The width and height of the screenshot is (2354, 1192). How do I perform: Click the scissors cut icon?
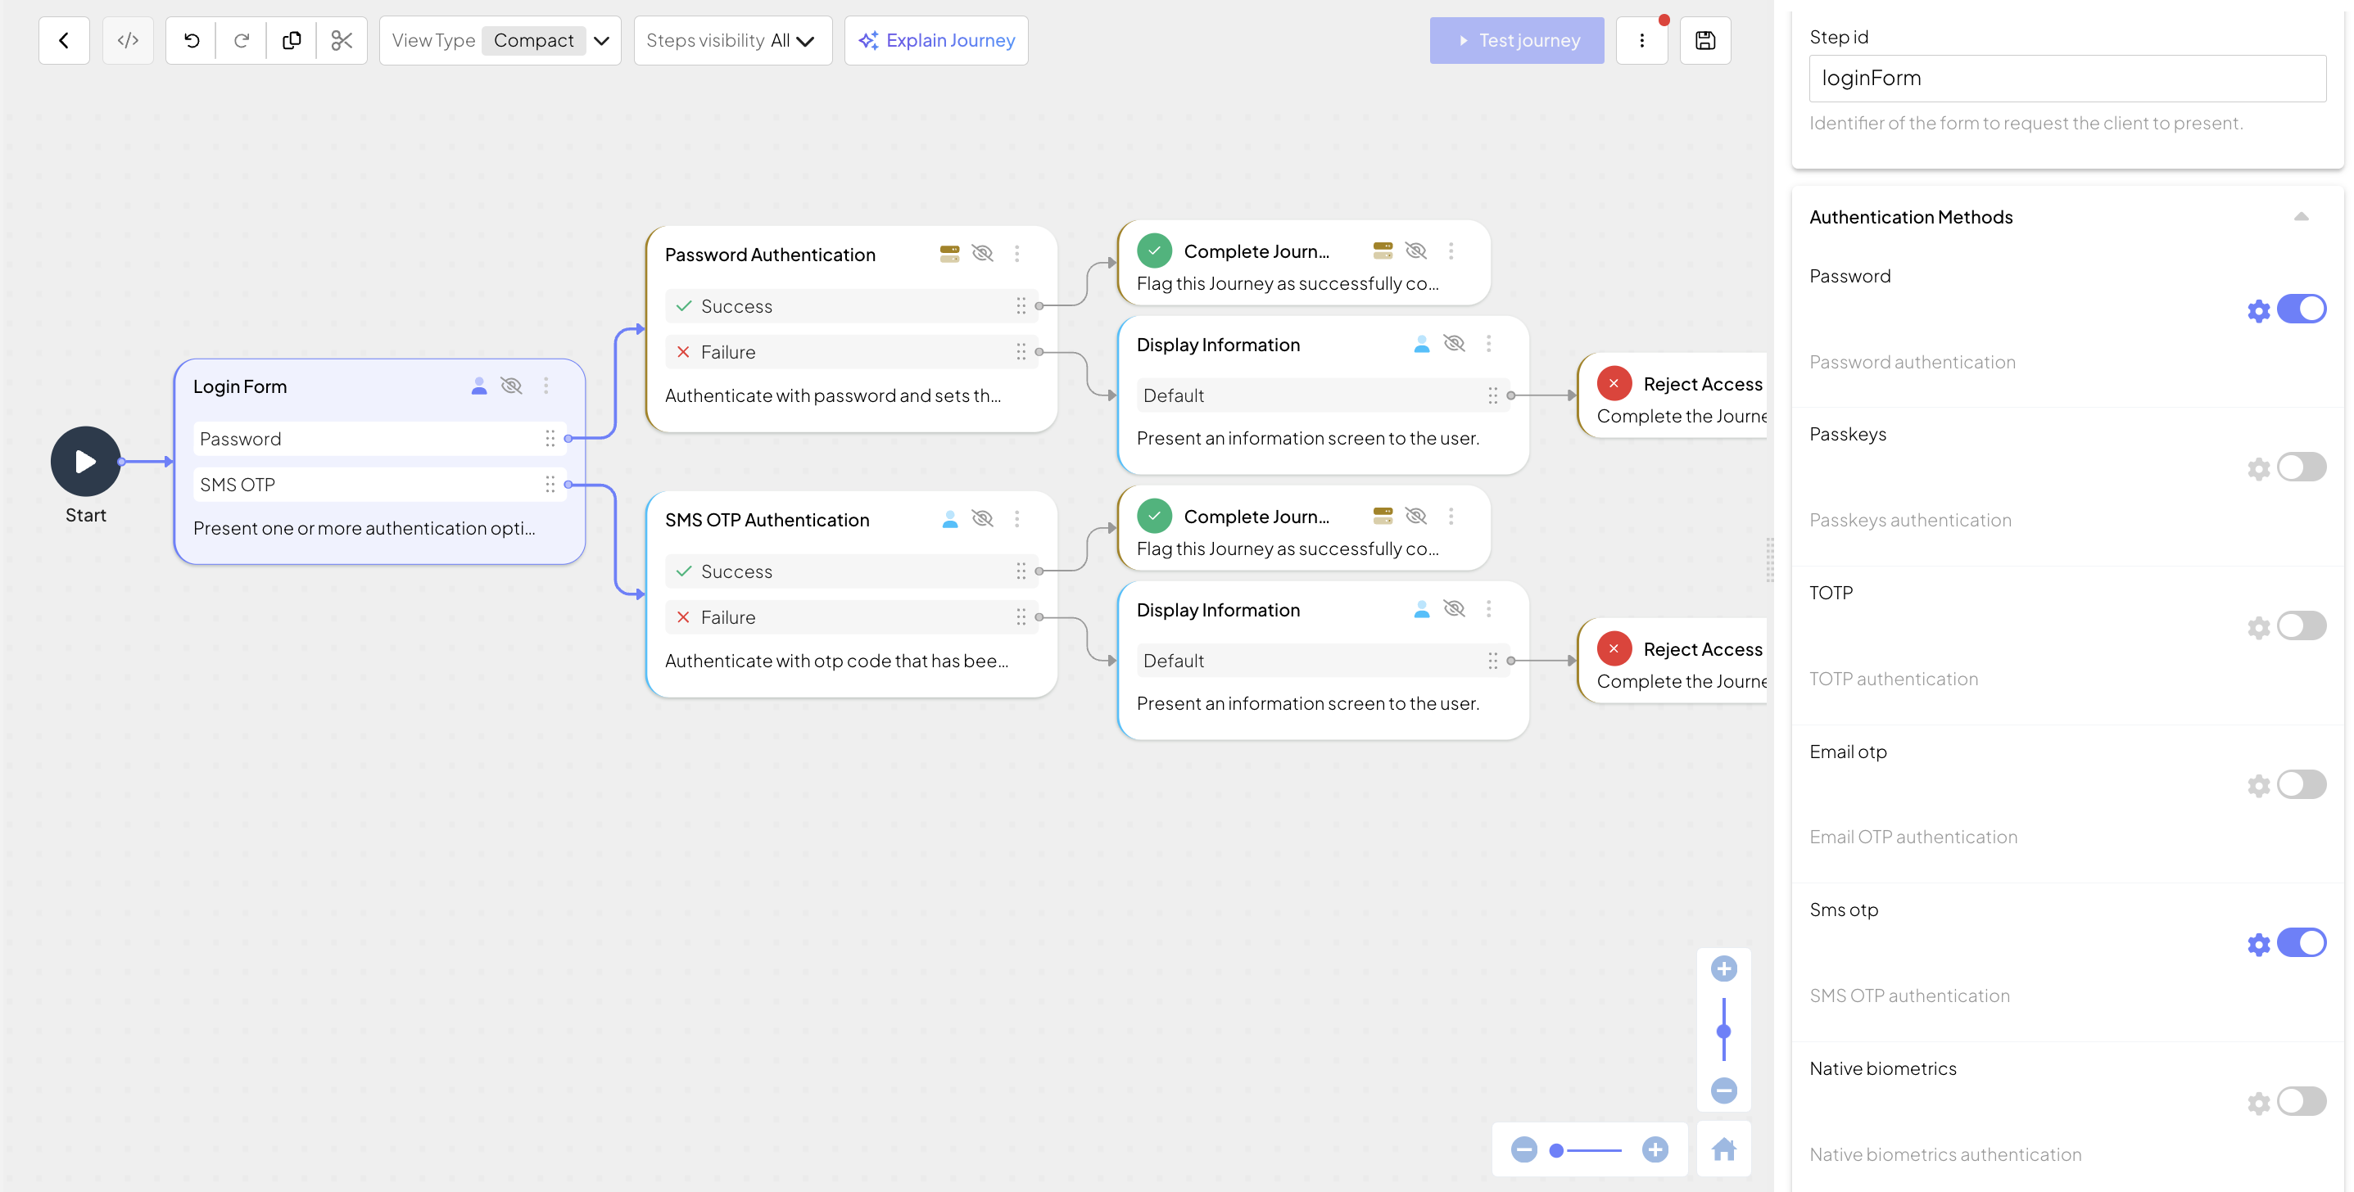coord(342,40)
